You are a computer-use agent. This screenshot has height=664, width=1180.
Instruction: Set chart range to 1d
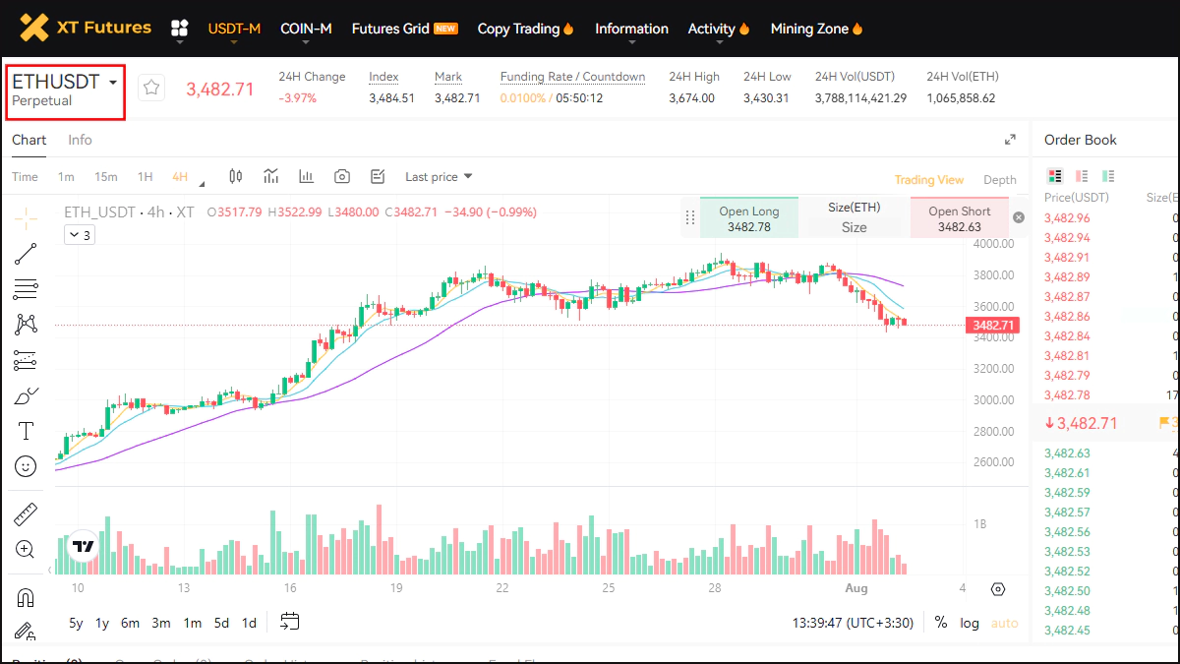[x=249, y=623]
